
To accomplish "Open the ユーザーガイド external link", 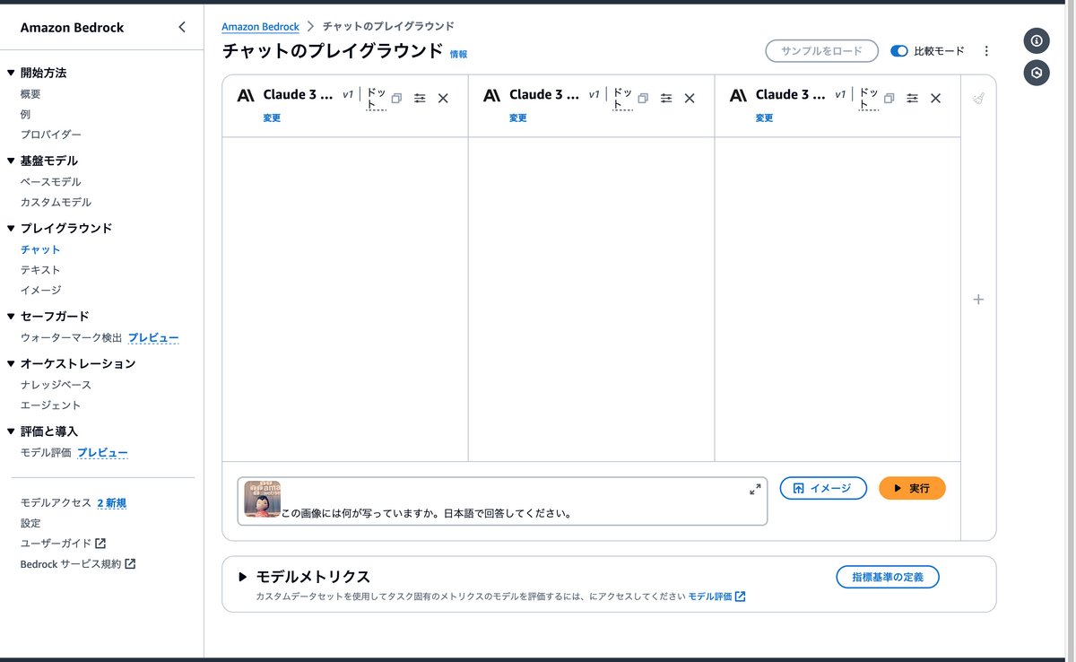I will [63, 544].
